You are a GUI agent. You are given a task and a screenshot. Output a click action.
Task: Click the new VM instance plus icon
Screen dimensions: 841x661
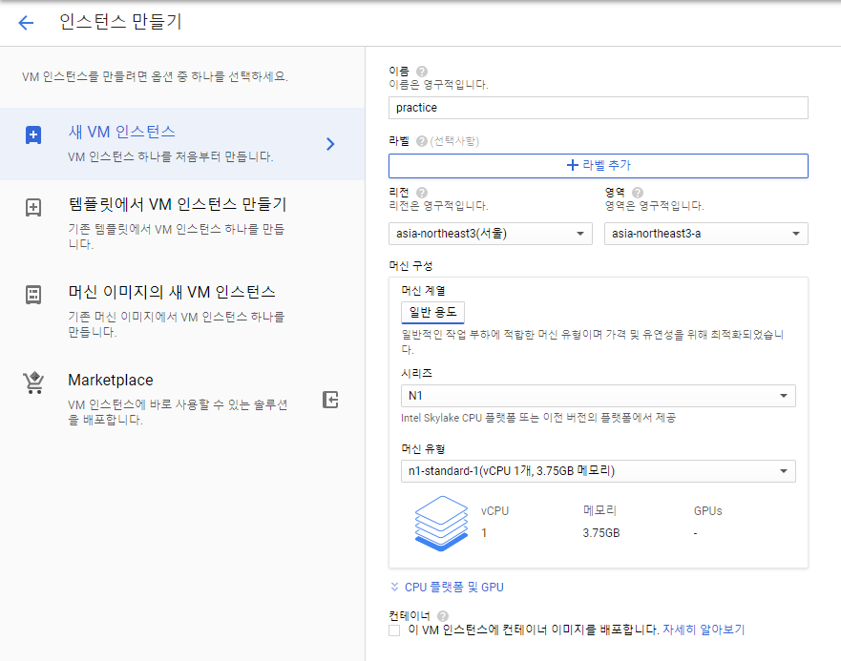point(33,134)
